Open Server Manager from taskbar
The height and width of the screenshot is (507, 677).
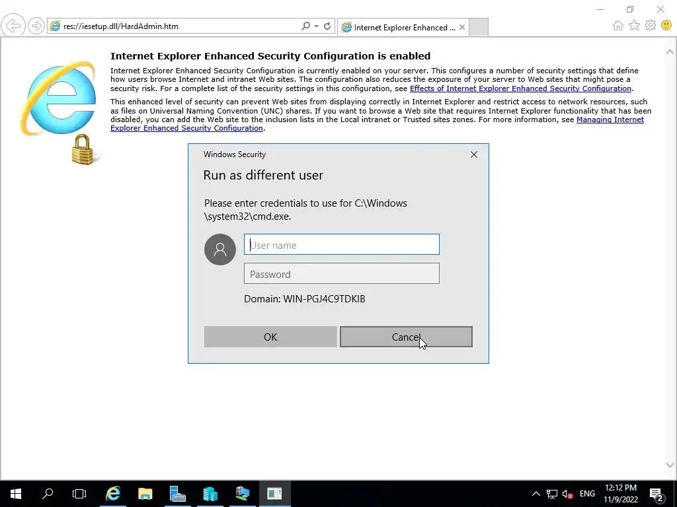177,494
